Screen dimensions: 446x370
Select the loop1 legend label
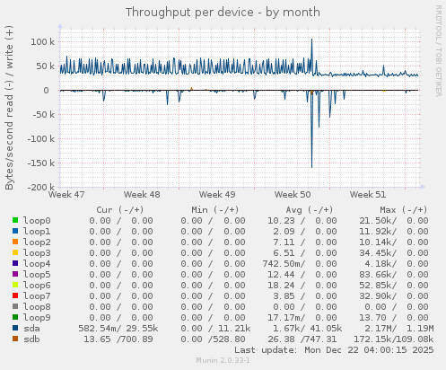tap(37, 232)
